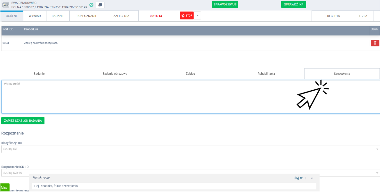Click the Sprawdź IKP button
The height and width of the screenshot is (196, 381).
[293, 4]
